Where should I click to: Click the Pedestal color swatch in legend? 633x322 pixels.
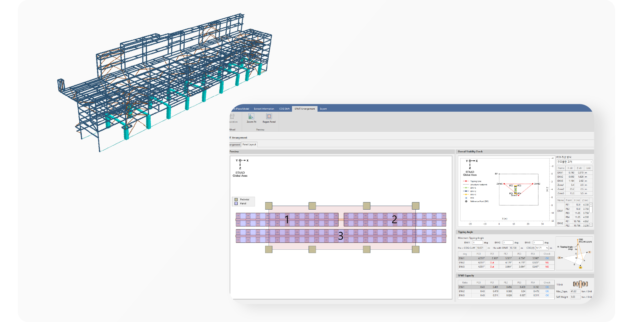pos(236,200)
